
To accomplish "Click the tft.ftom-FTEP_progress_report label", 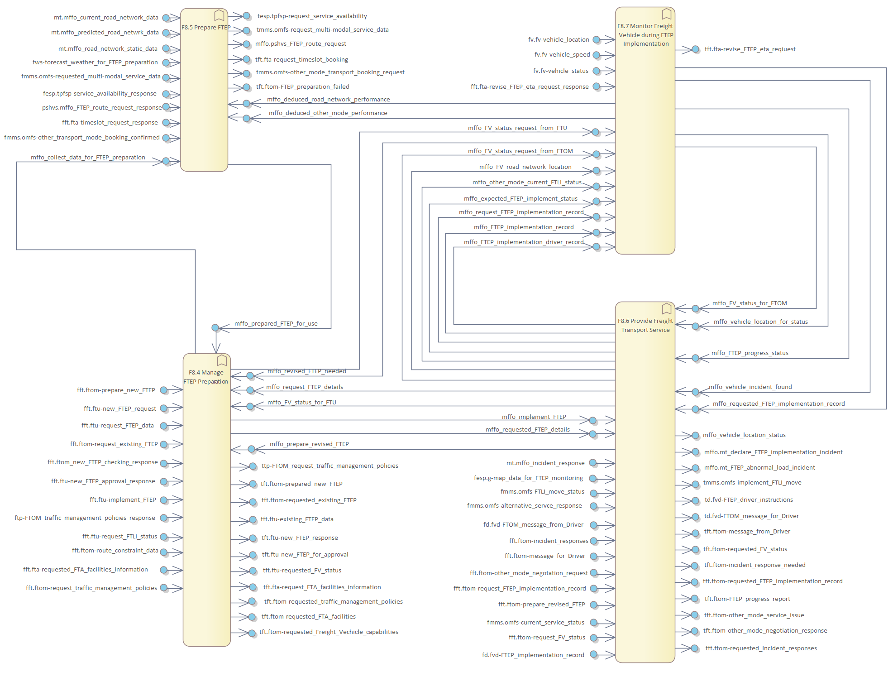I will (x=747, y=599).
